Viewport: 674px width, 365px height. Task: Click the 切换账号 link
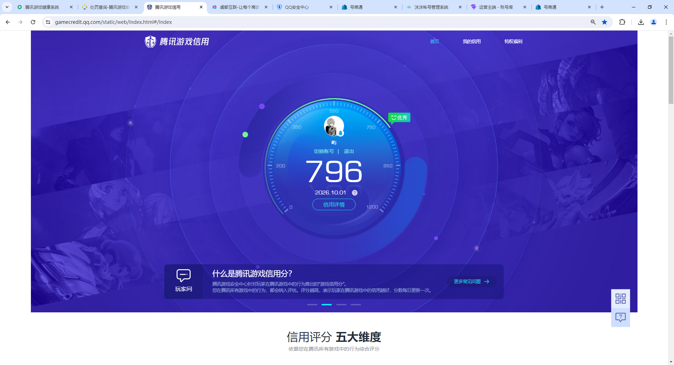(x=324, y=152)
